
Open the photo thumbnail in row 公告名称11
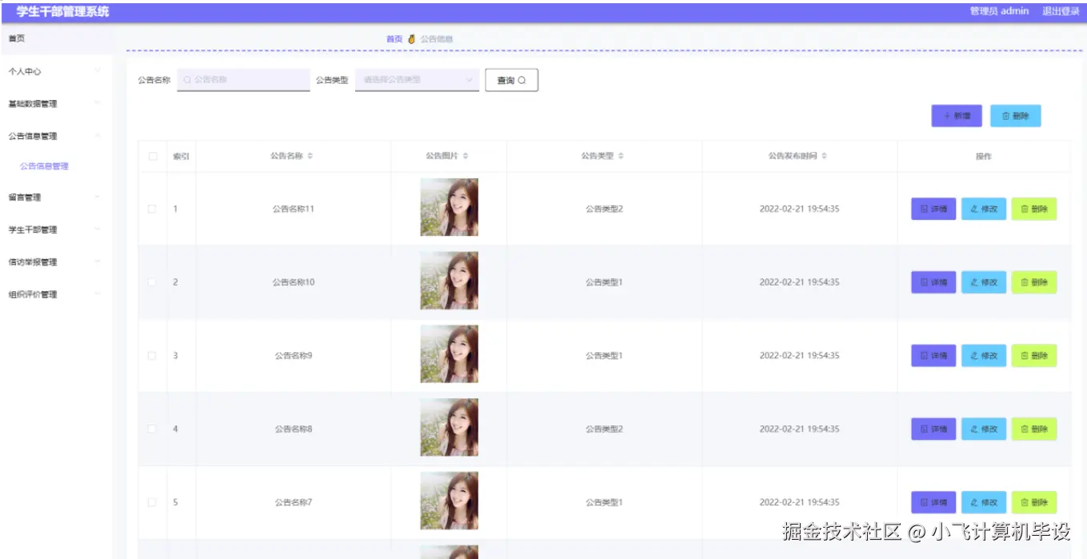pos(450,207)
